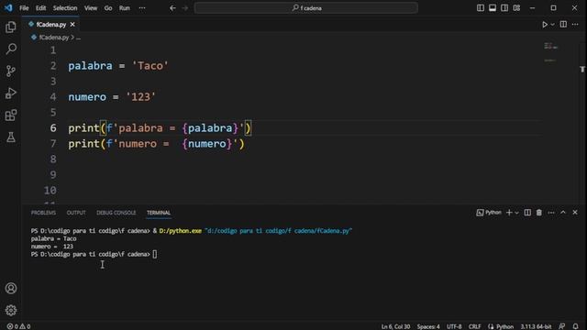Click line number 8 in the gutter

point(53,159)
